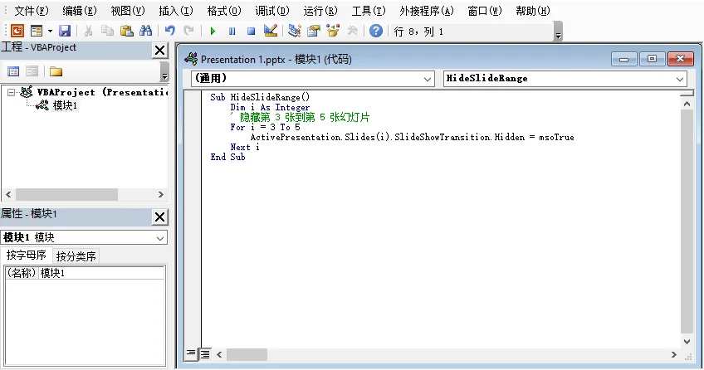The height and width of the screenshot is (370, 704).
Task: Click the 'End Sub' code line
Action: (227, 157)
